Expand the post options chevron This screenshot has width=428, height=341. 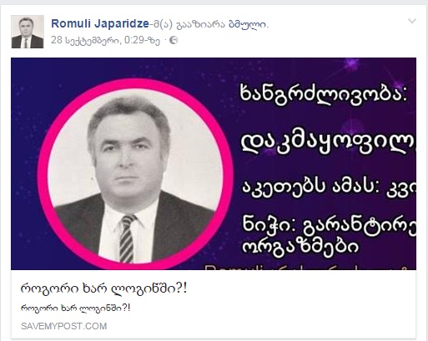click(412, 21)
